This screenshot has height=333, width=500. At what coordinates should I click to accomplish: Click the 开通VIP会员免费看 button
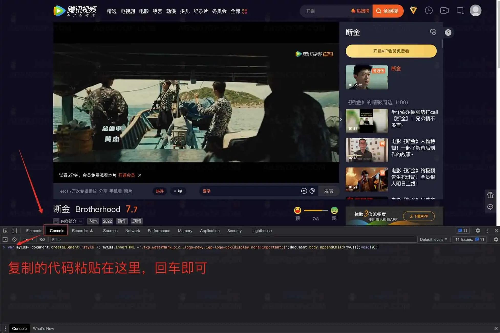click(391, 51)
